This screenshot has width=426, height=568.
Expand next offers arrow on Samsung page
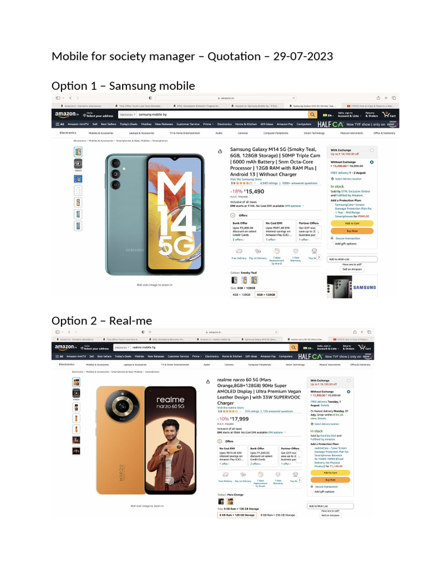click(318, 232)
